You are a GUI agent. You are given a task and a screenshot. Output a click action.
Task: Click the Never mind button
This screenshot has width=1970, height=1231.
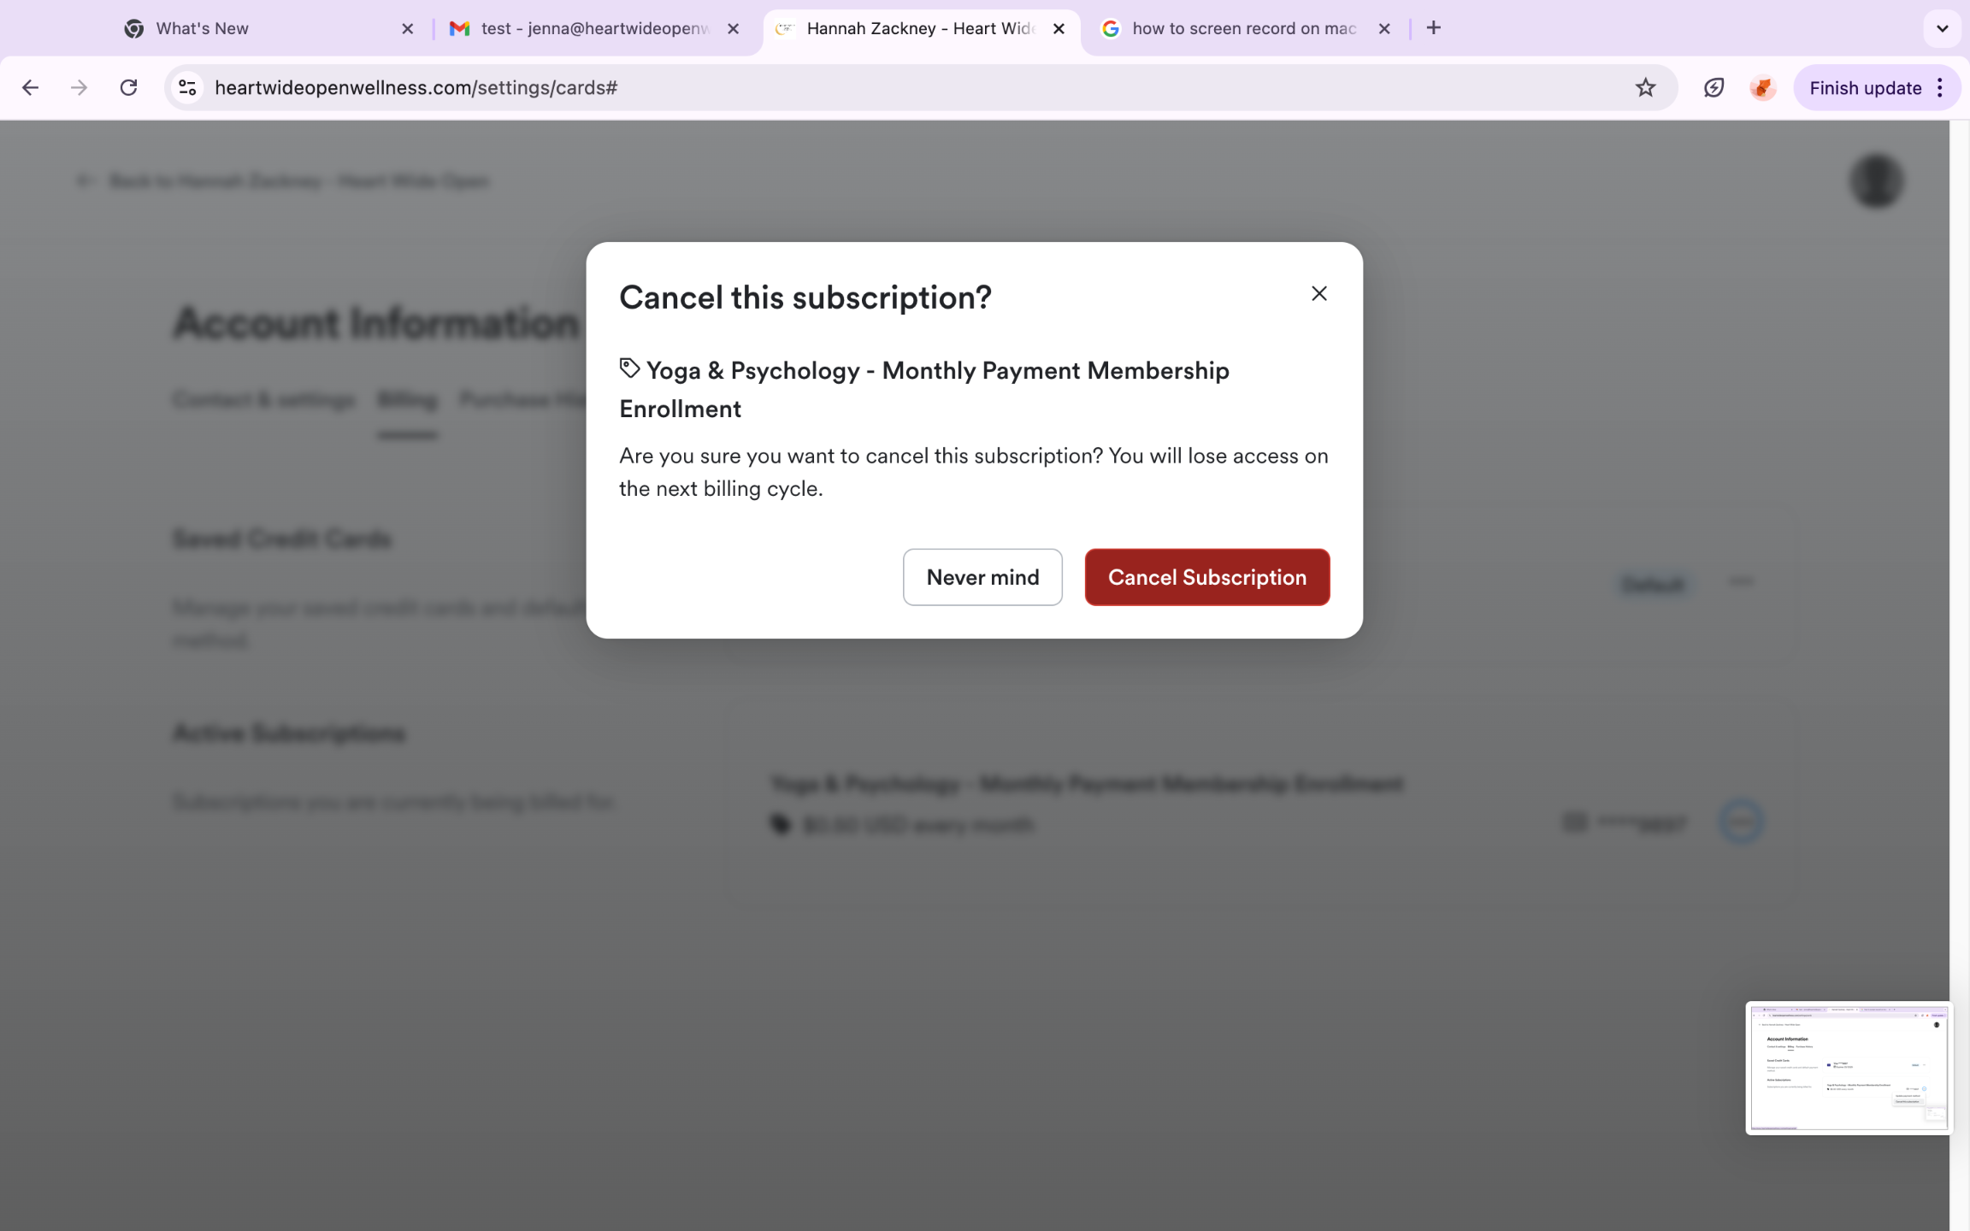982,577
